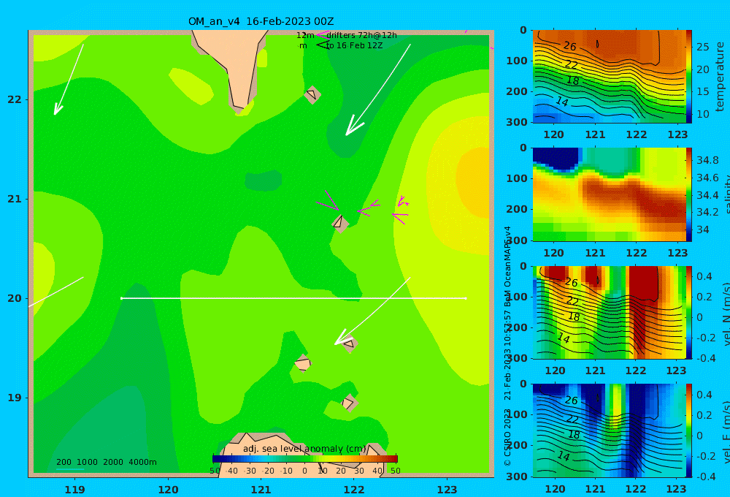Screen dimensions: 730x497
Task: Click latitude label 20 on the main map
Action: click(x=15, y=298)
